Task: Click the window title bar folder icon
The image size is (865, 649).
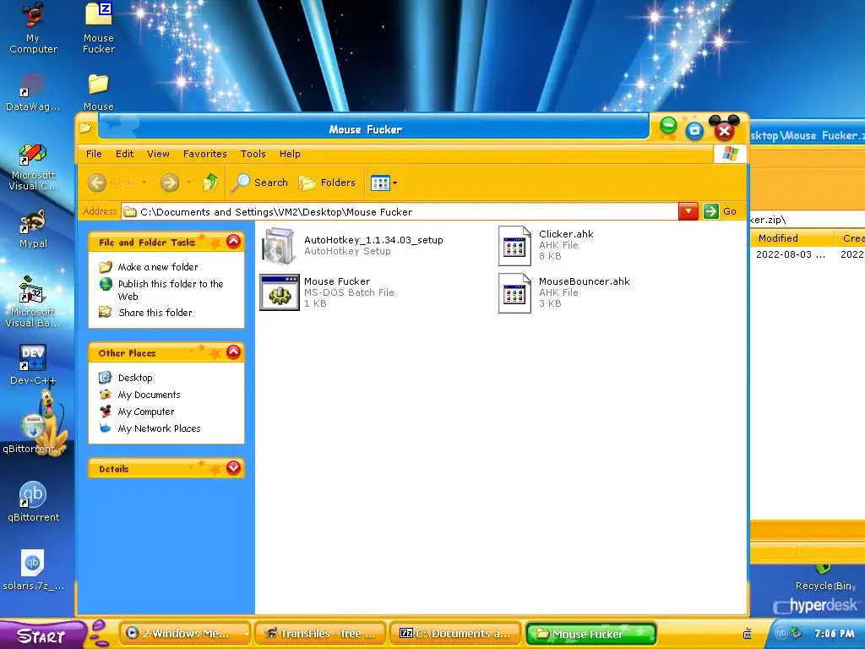Action: [85, 128]
